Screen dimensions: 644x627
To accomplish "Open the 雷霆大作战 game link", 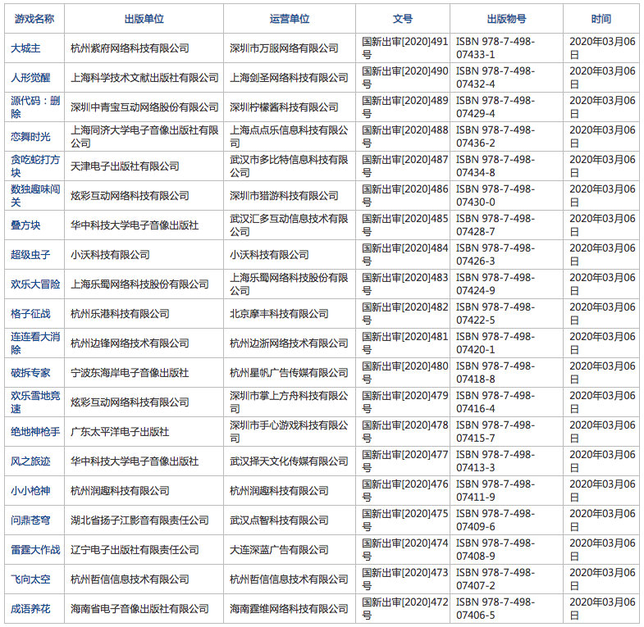I will point(35,550).
